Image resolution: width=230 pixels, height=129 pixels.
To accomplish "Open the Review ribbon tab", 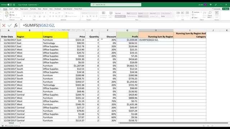I will [x=45, y=9].
